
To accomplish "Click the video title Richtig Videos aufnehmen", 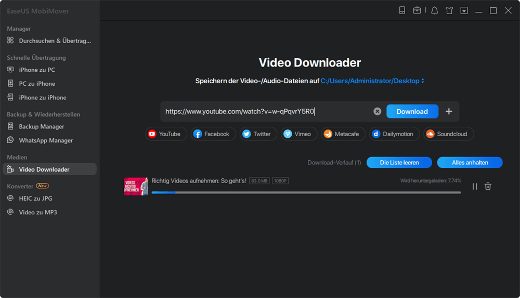I will click(x=199, y=181).
